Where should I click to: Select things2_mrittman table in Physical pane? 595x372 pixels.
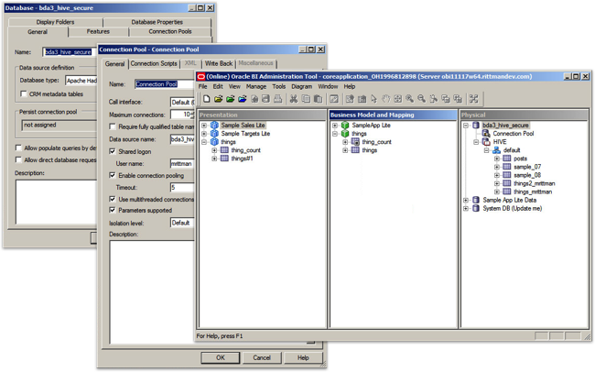[535, 183]
